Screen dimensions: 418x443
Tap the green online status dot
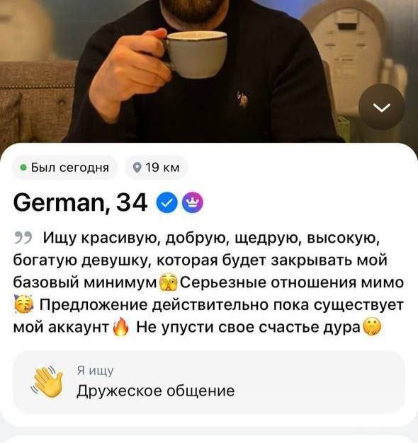click(x=24, y=168)
